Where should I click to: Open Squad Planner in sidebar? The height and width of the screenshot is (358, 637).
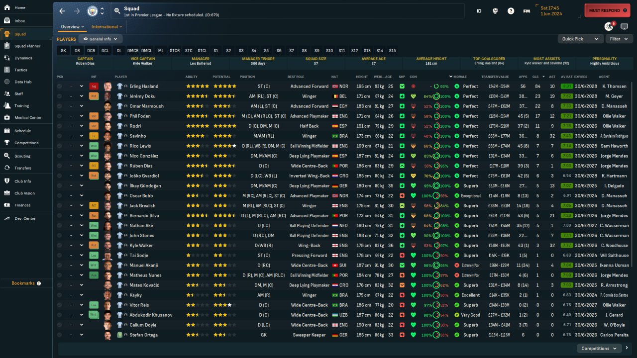point(27,46)
